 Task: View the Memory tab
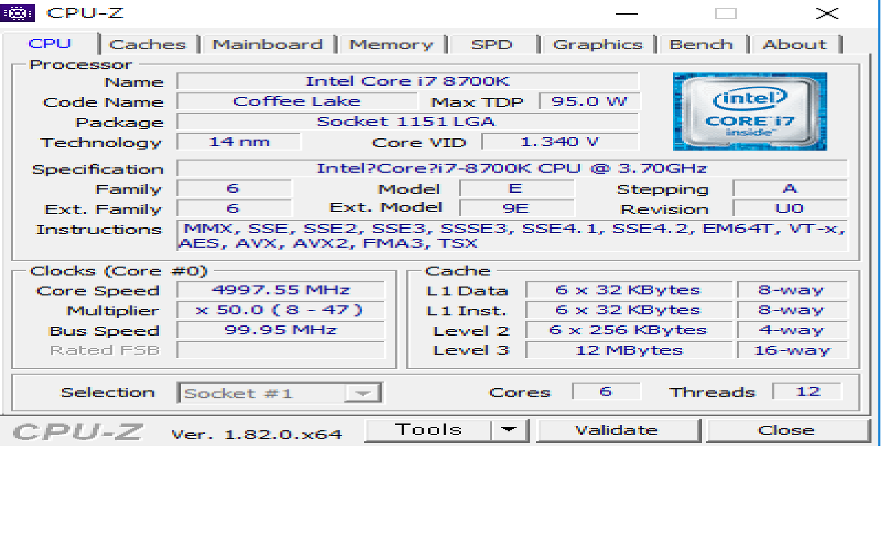click(x=392, y=44)
